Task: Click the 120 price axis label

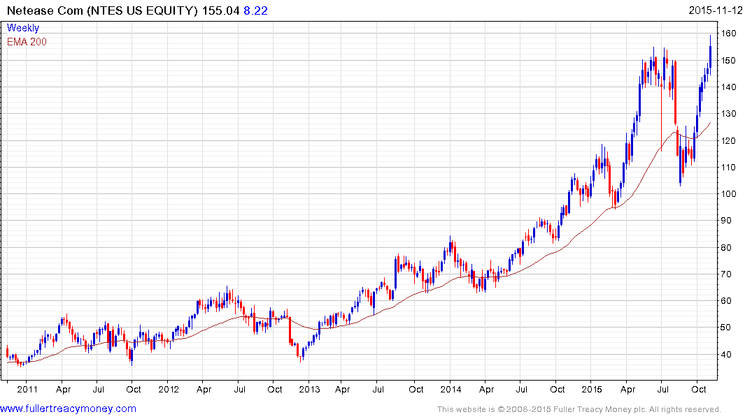Action: [729, 140]
